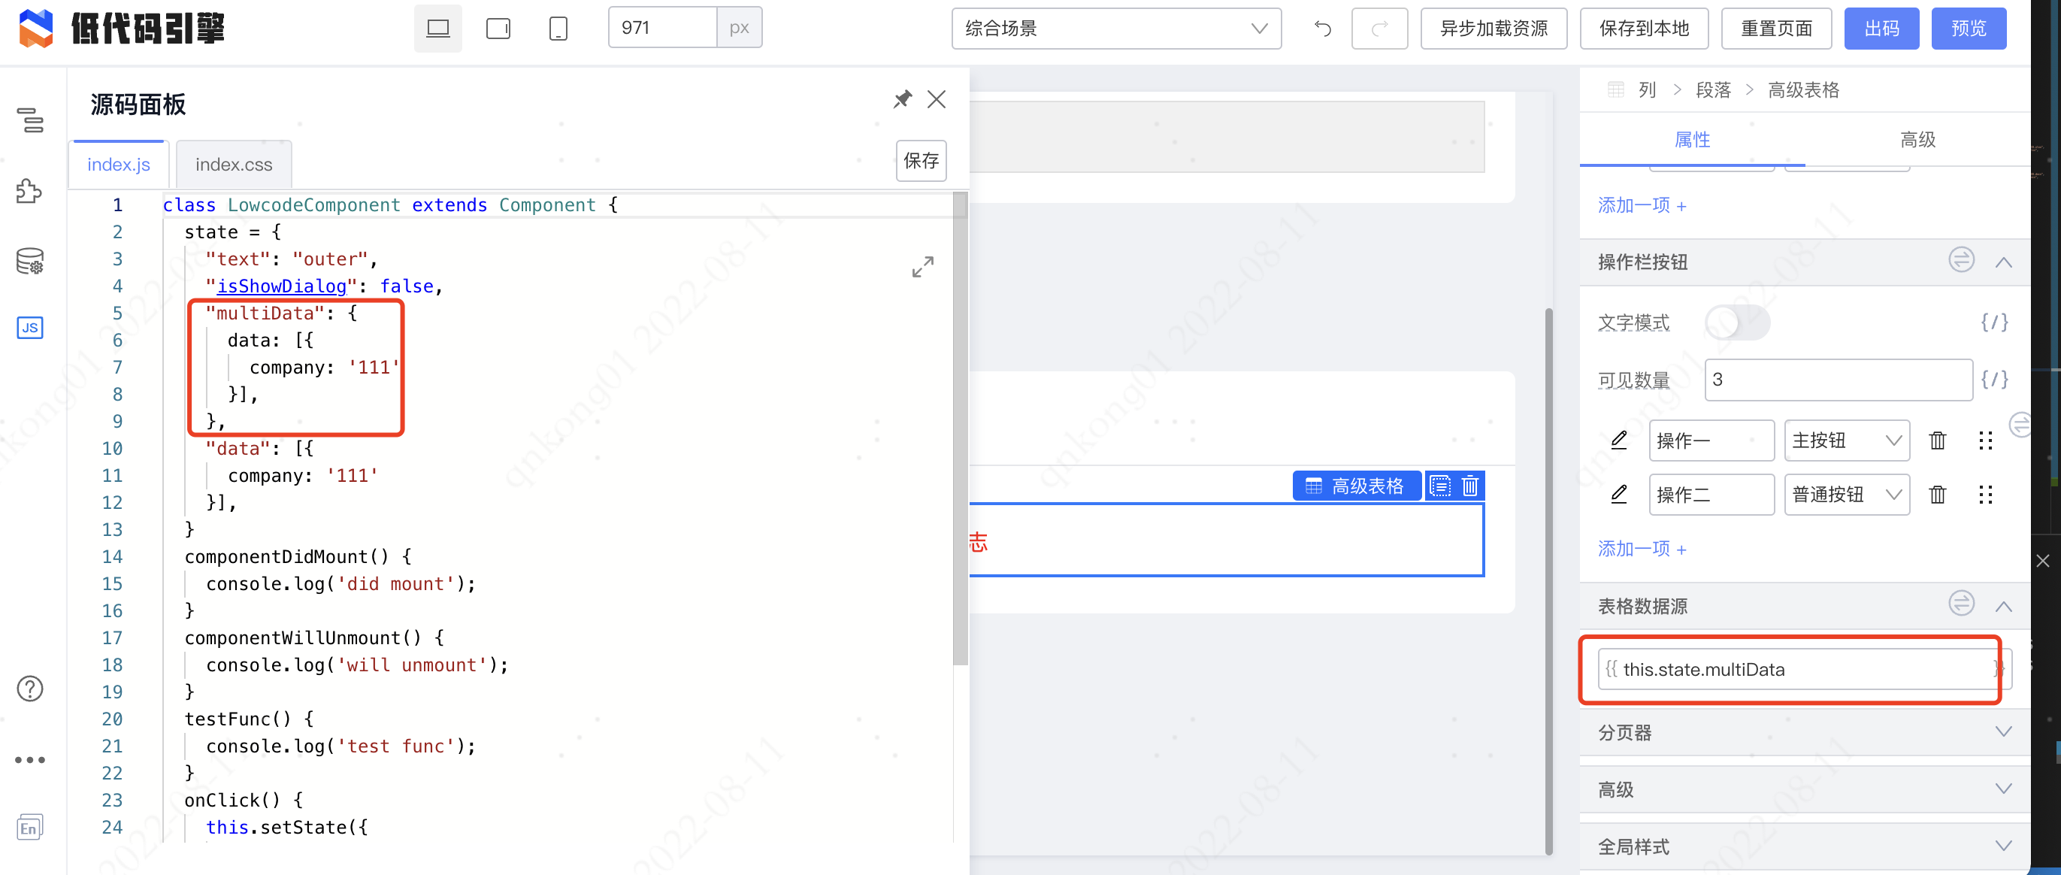The image size is (2061, 875).
Task: Open the 综合场景 scenario dropdown
Action: click(1115, 28)
